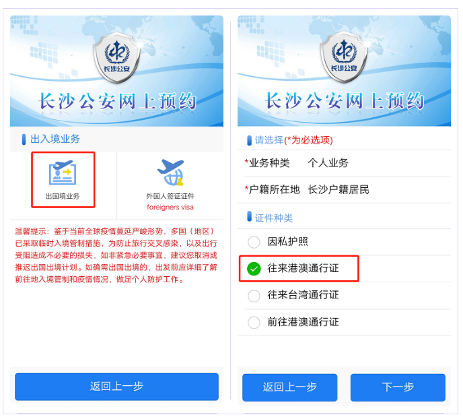Click the left 长沙公安网上预约 banner title
Viewport: 463px width, 419px height.
coord(117,101)
